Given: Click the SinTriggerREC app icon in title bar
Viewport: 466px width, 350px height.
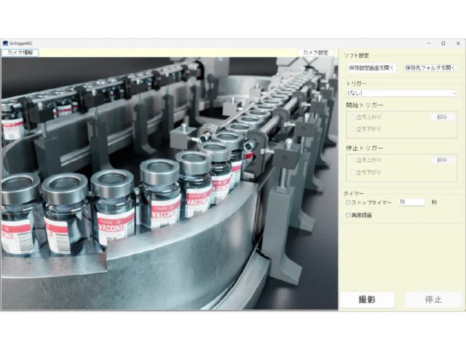Looking at the screenshot, I should 4,43.
